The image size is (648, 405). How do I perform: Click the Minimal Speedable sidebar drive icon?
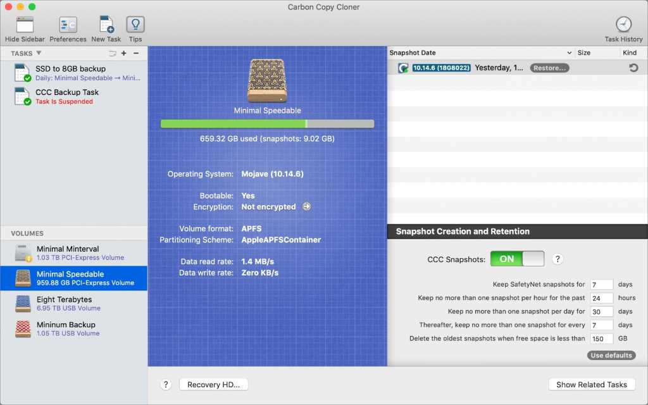[x=23, y=278]
